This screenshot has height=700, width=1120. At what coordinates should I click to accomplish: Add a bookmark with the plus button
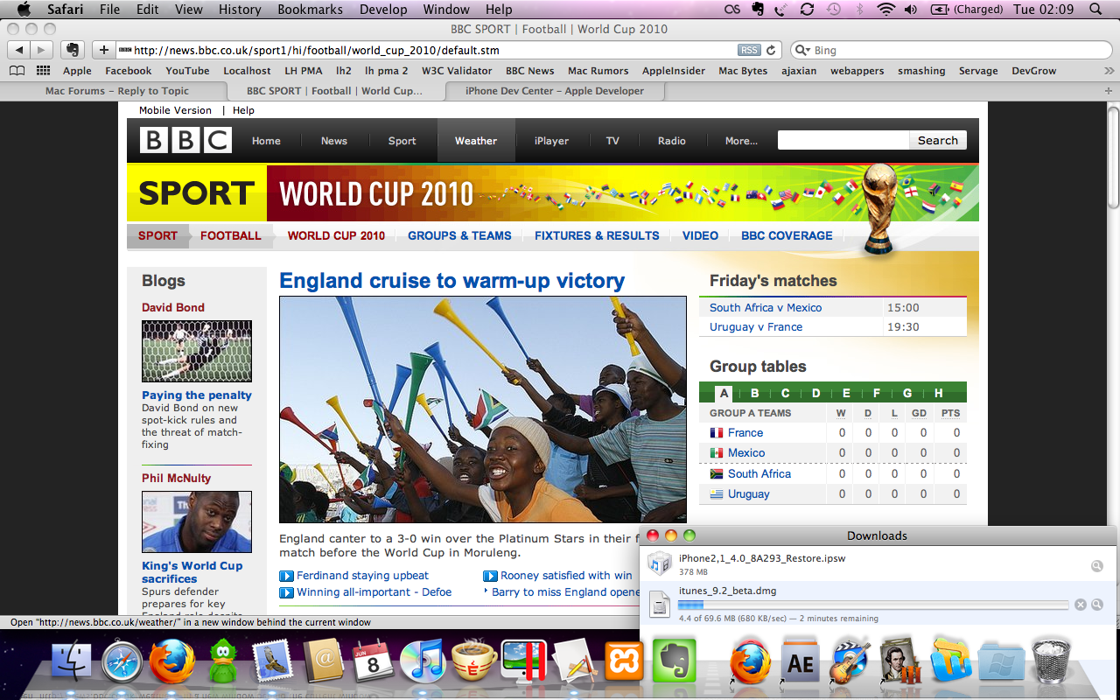pyautogui.click(x=104, y=50)
